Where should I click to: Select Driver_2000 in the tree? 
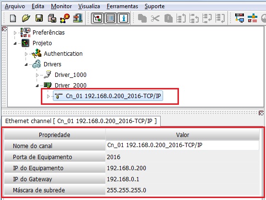click(71, 85)
